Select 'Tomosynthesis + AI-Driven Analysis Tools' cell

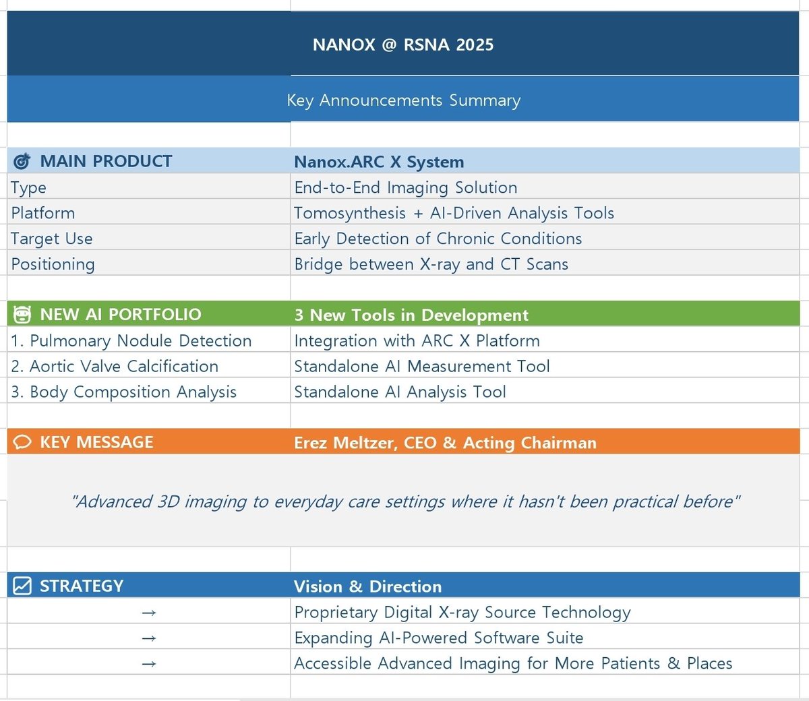pos(545,212)
